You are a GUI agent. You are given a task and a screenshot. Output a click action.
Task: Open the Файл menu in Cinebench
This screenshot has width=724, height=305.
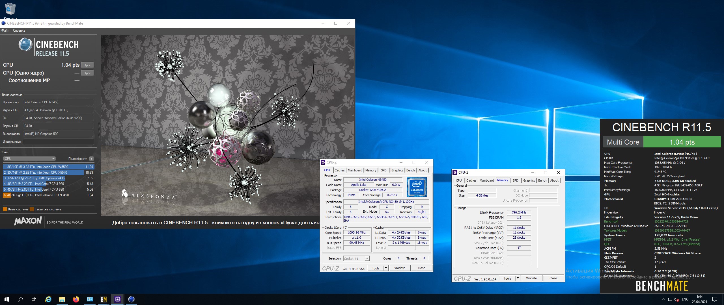point(5,30)
